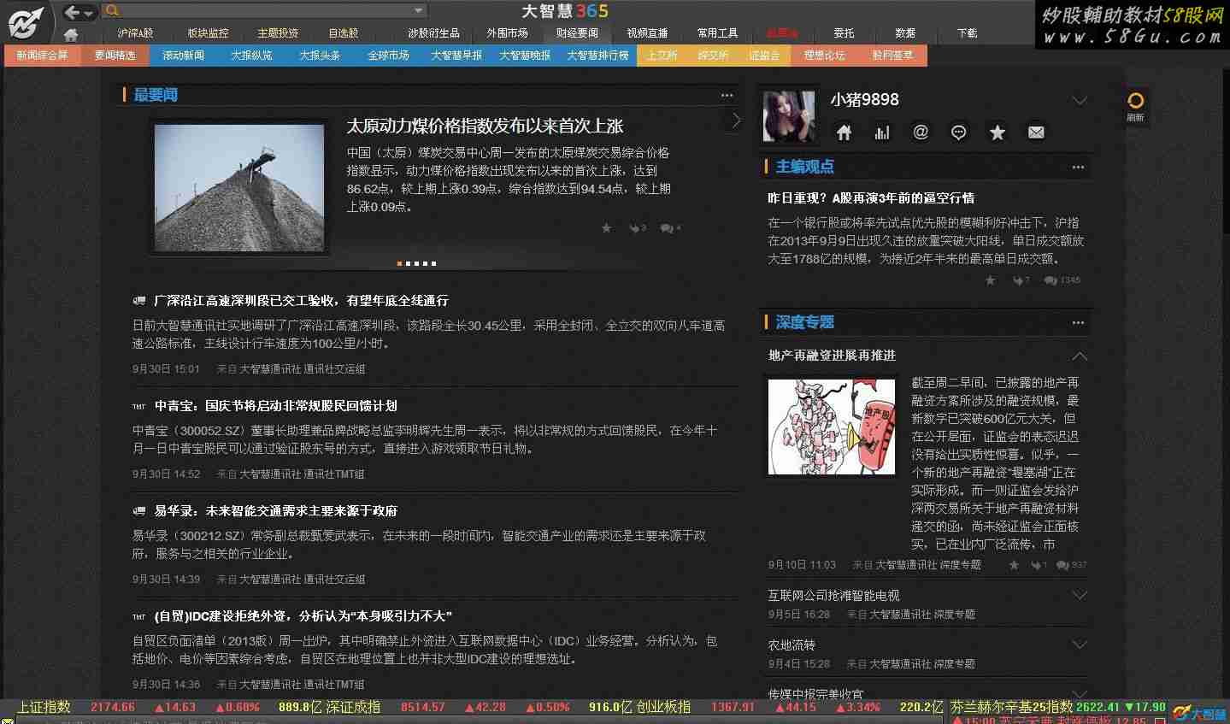Open the 地产再融资 cartoon thumbnail

coord(832,427)
